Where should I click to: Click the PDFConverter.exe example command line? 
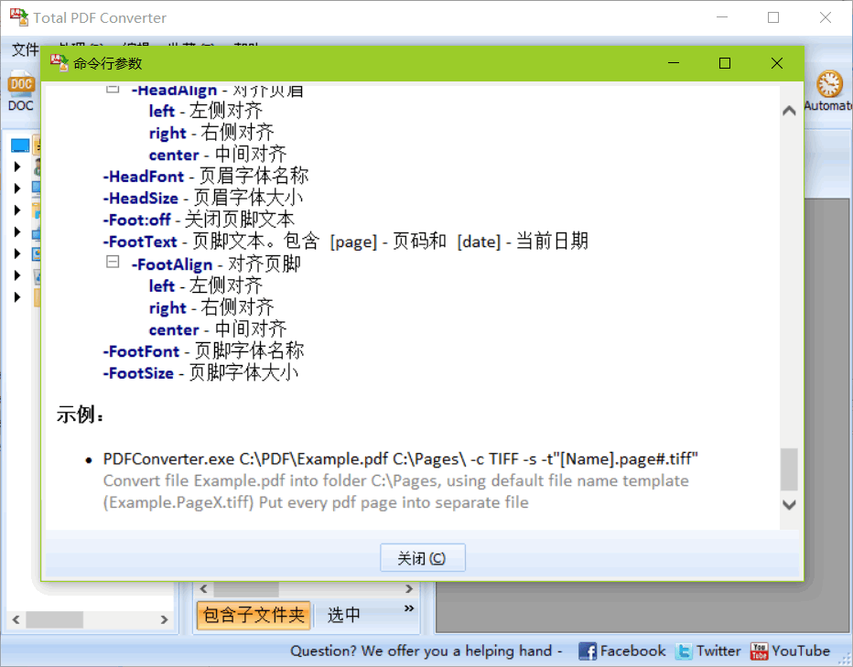point(400,459)
